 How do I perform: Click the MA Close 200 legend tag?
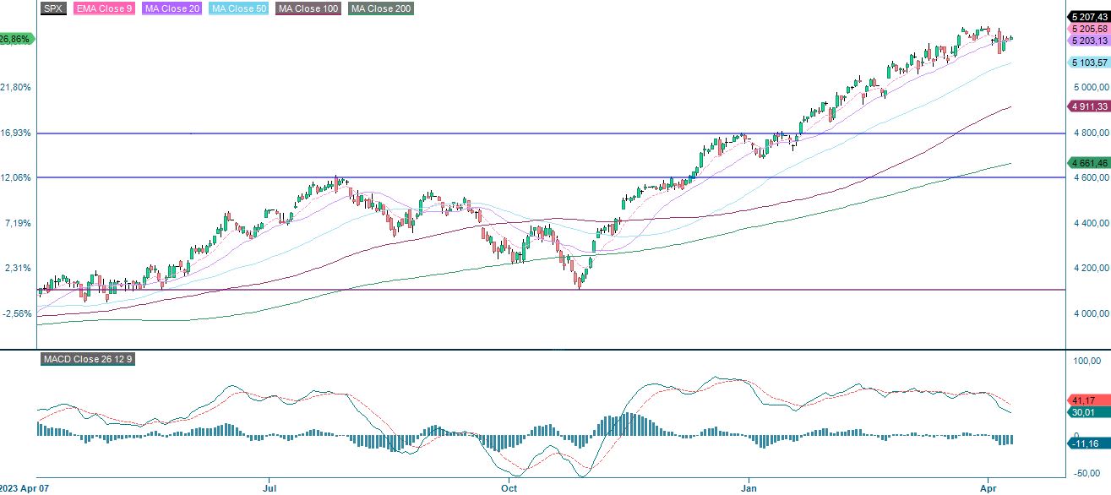(x=381, y=8)
